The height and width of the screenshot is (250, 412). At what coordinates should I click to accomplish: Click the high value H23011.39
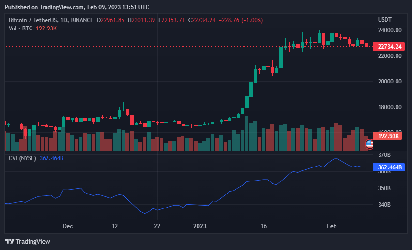pyautogui.click(x=141, y=20)
